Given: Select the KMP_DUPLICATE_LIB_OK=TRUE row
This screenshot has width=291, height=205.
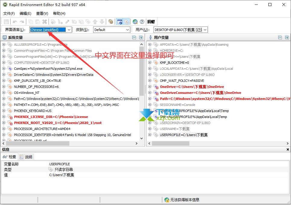Looking at the screenshot, I should (x=37, y=81).
